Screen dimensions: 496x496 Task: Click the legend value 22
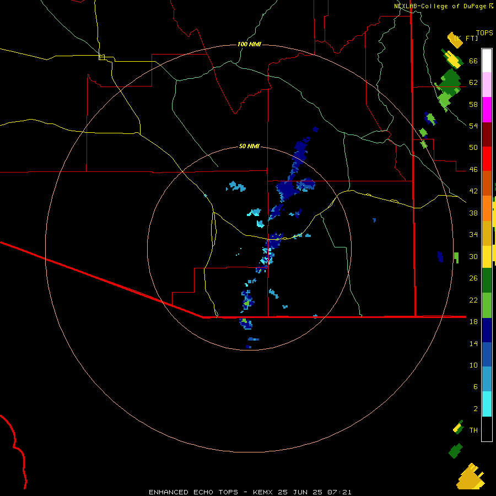coord(473,300)
